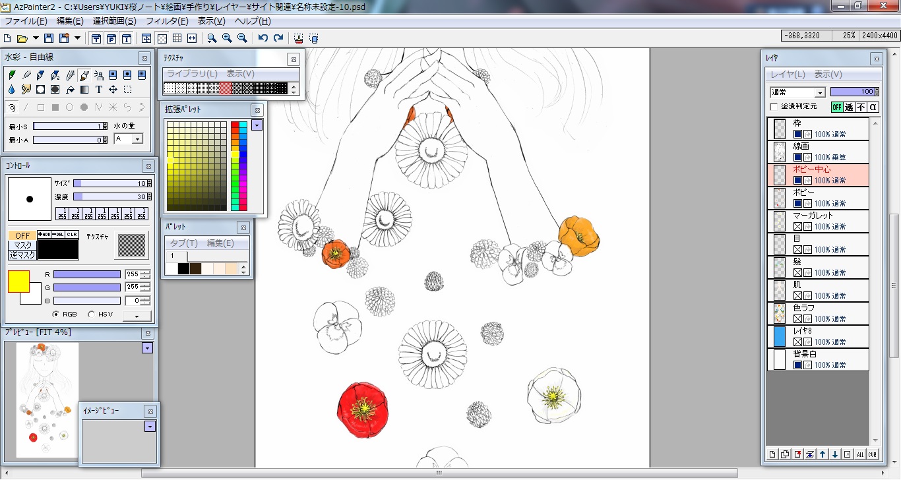
Task: Open the 選択範囲 menu
Action: pos(114,21)
